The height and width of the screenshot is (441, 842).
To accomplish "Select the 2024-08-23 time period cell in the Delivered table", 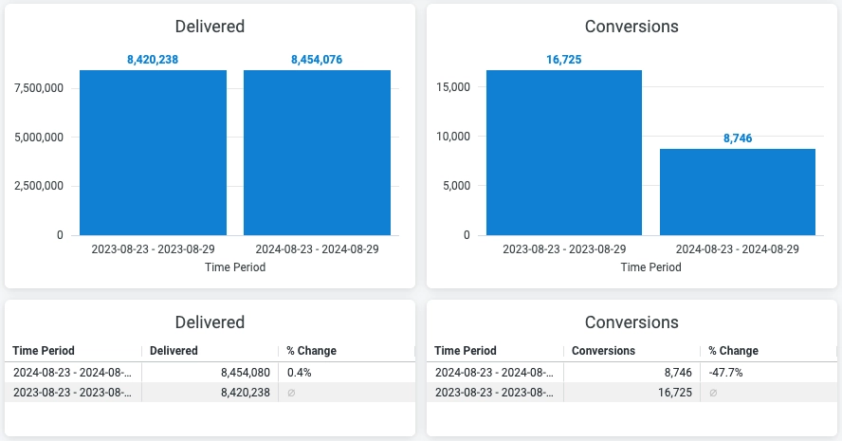I will tap(73, 373).
